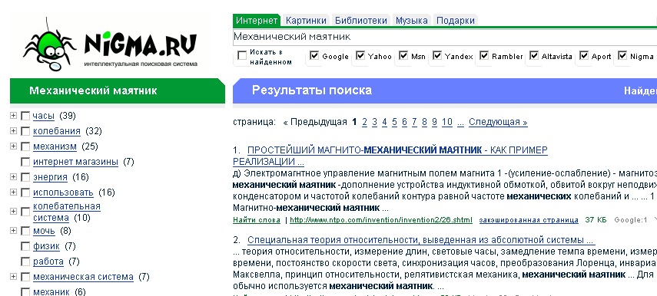Open the ntpo.com invention URL link
The image size is (657, 296).
pyautogui.click(x=381, y=220)
